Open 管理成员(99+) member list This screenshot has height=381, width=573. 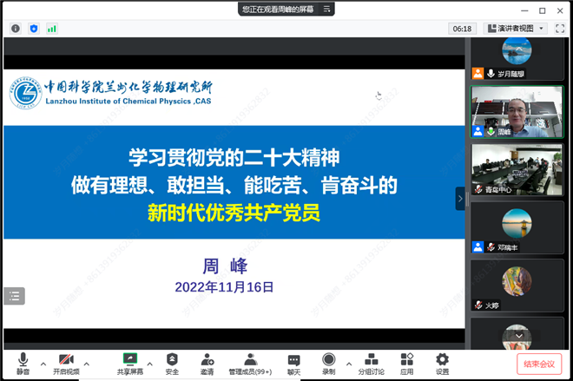(250, 364)
